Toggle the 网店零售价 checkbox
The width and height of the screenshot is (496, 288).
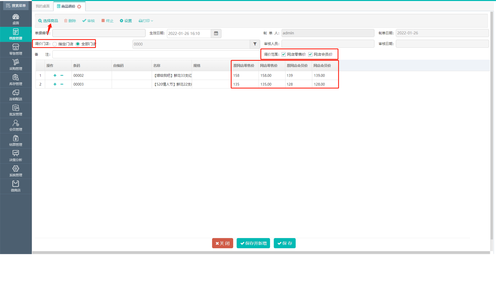[284, 54]
